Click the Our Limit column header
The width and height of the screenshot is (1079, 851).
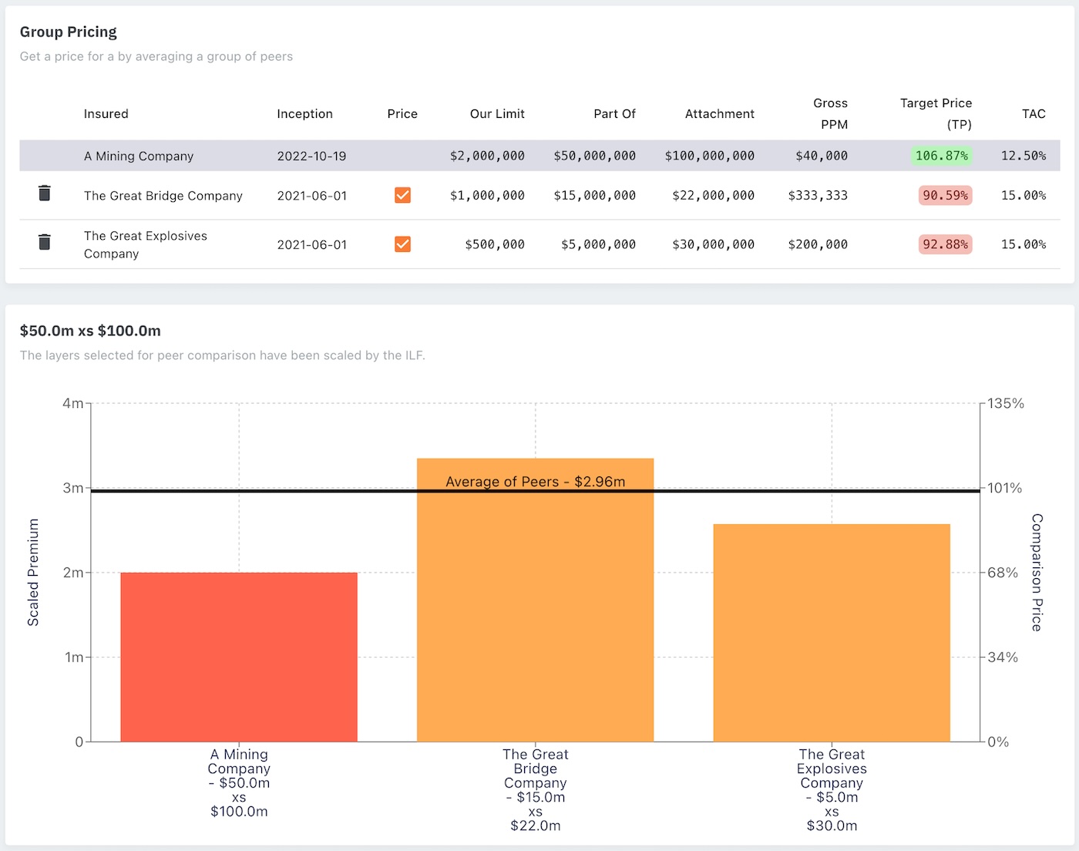pyautogui.click(x=497, y=113)
